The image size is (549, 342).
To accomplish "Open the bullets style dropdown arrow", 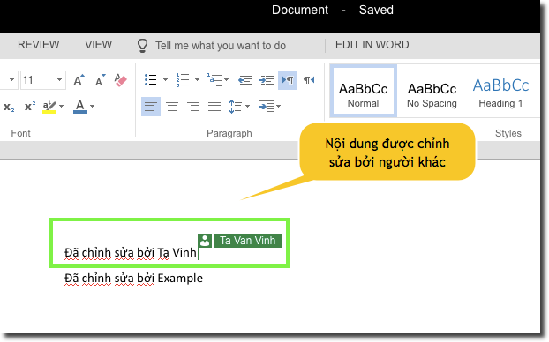I will click(165, 79).
